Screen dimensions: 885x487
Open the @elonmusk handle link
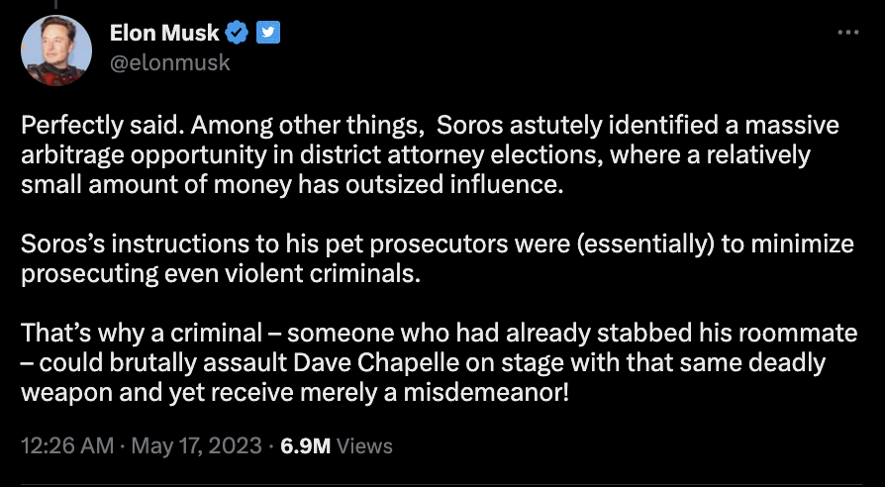pyautogui.click(x=169, y=62)
